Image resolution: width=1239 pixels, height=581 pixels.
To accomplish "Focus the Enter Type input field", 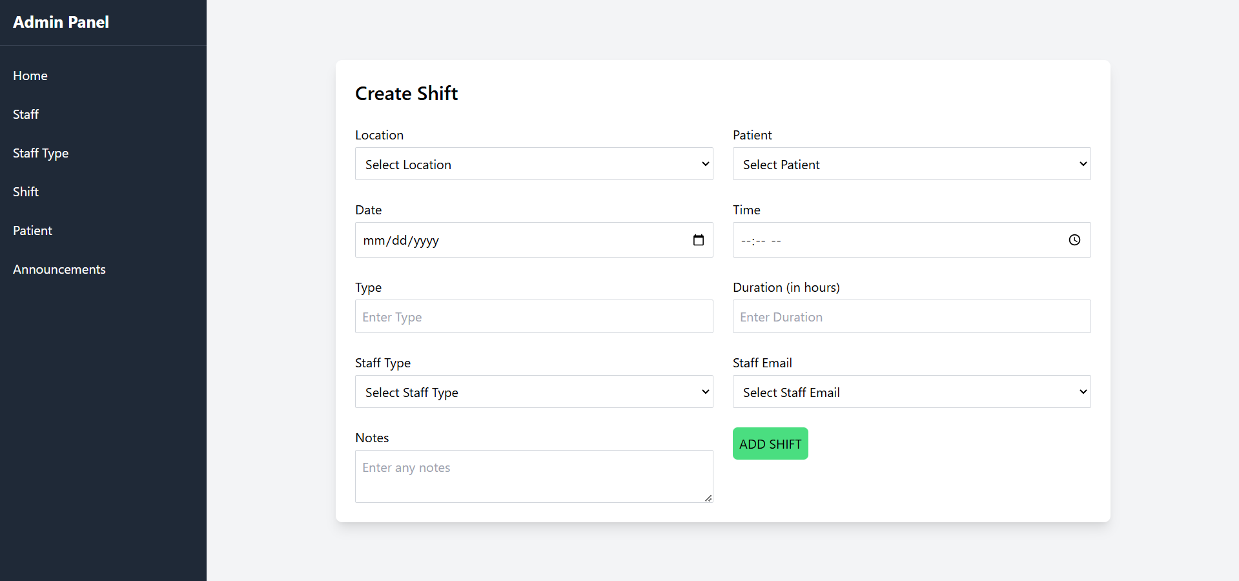I will pyautogui.click(x=533, y=316).
